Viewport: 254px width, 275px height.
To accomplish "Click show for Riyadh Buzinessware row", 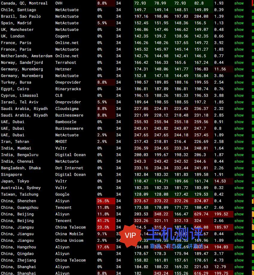I will [239, 115].
